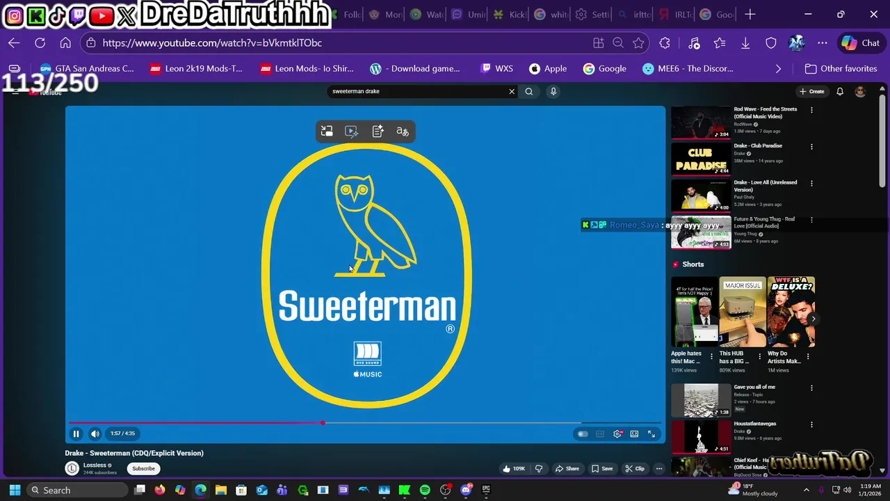Open options for Drake Club Paradise

tap(811, 147)
